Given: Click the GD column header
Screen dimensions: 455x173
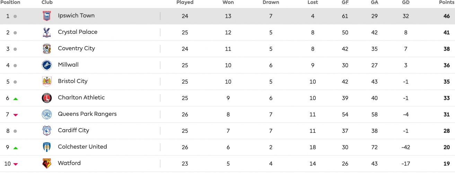Looking at the screenshot, I should 406,2.
